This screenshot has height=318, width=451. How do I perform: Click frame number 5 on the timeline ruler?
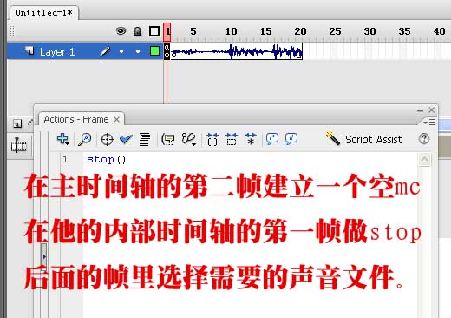(x=193, y=31)
